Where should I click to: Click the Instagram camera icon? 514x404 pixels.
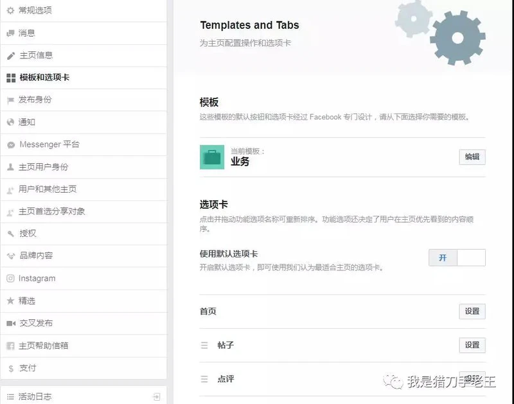point(10,279)
